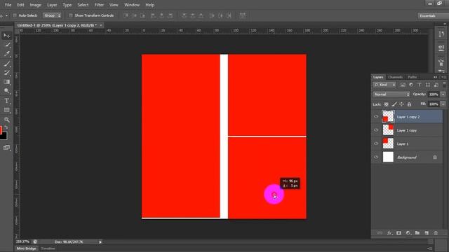Select the Zoom tool
This screenshot has height=252, width=449.
click(x=6, y=120)
